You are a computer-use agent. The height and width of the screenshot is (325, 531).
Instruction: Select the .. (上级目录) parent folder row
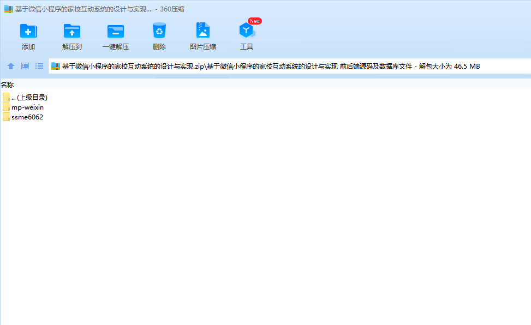click(25, 98)
